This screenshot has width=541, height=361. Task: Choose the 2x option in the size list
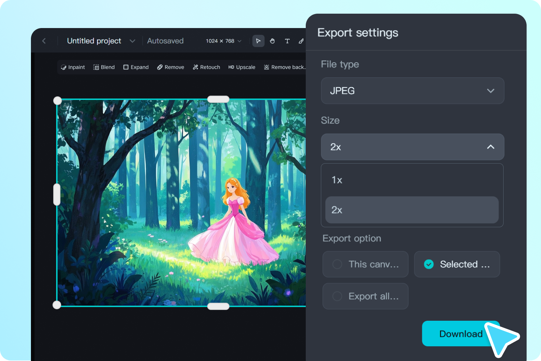coord(412,210)
